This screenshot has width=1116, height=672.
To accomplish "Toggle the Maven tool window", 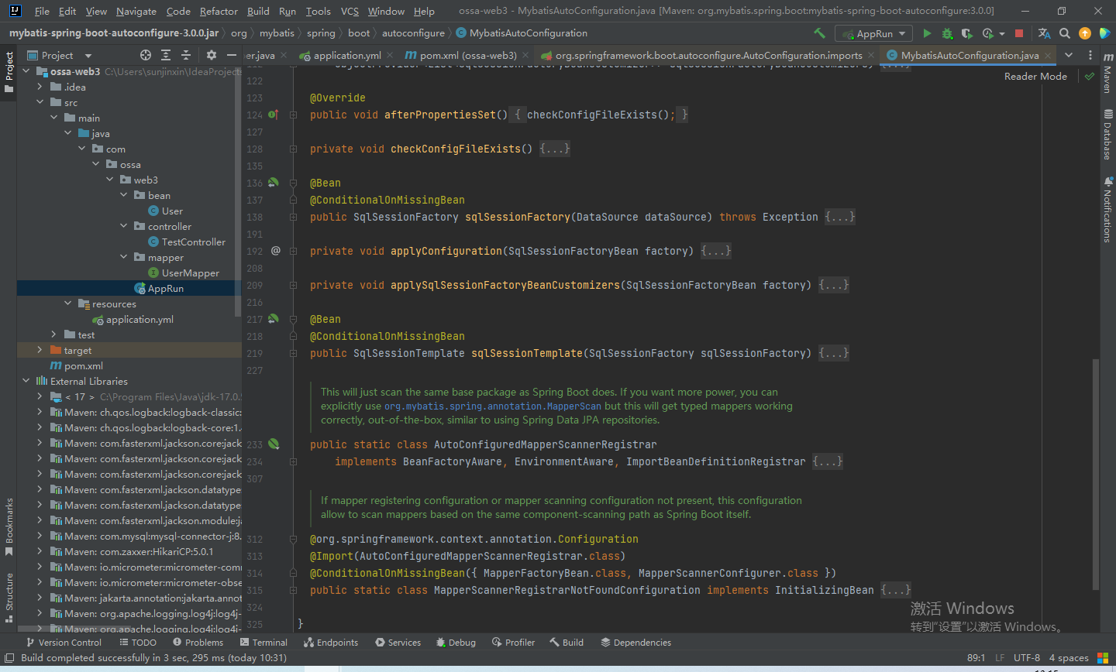I will (1107, 73).
